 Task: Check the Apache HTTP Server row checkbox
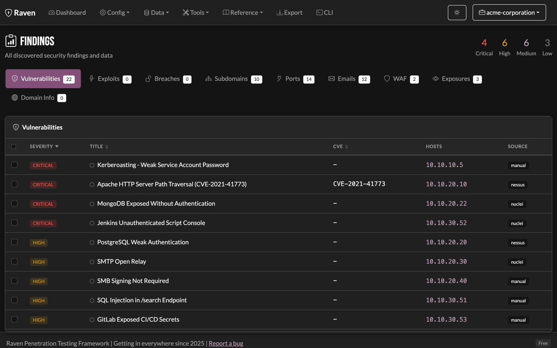[14, 184]
